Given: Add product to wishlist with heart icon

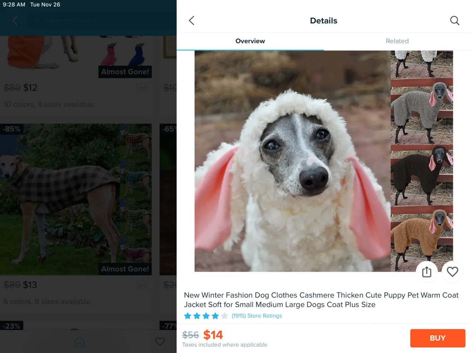Looking at the screenshot, I should (x=452, y=272).
